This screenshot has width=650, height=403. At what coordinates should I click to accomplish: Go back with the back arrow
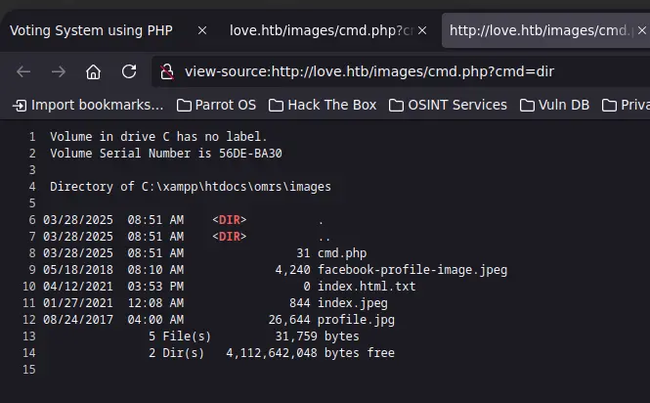[x=23, y=72]
